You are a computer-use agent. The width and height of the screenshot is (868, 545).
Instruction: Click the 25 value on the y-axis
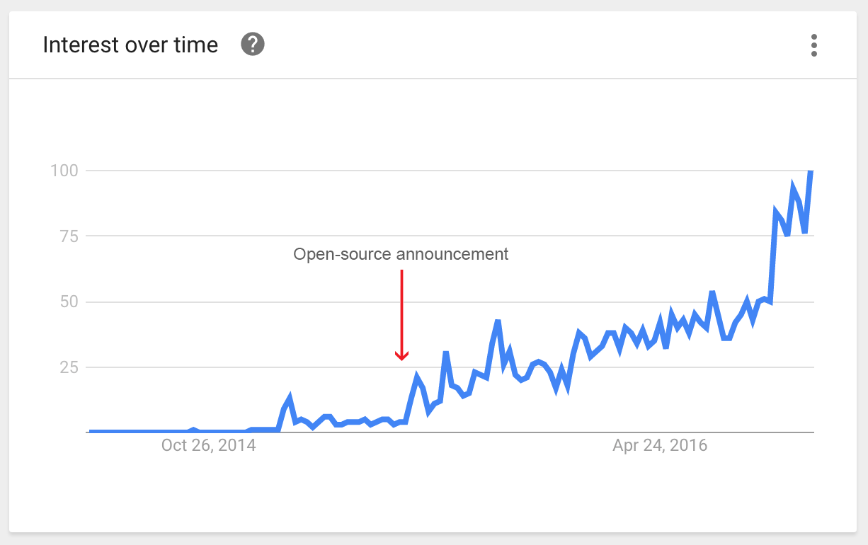tap(67, 367)
